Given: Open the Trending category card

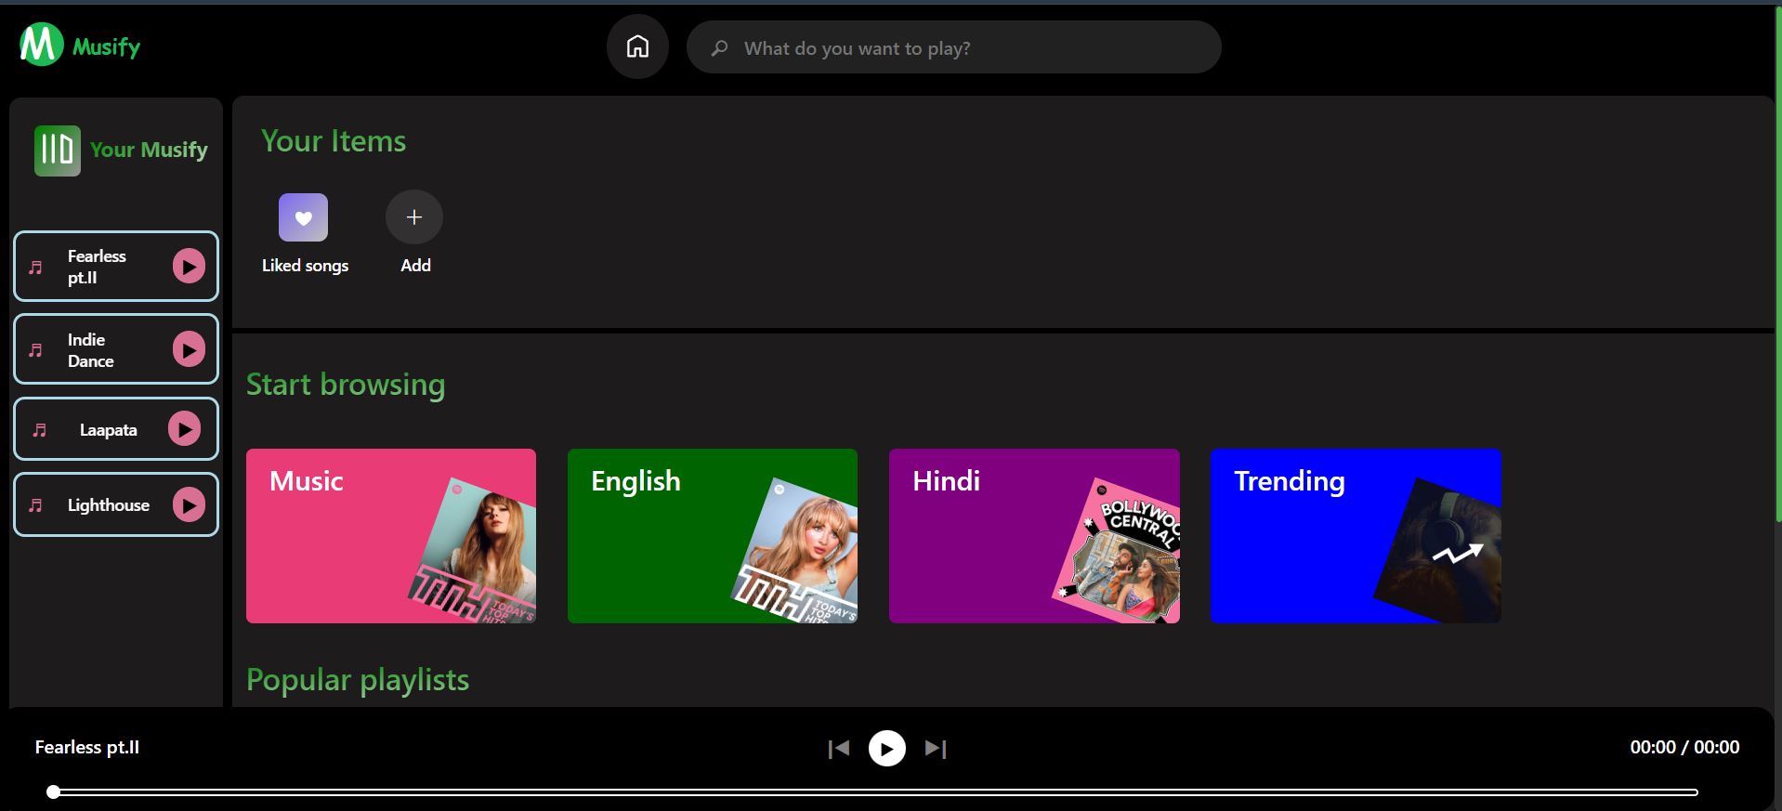Looking at the screenshot, I should [1356, 536].
